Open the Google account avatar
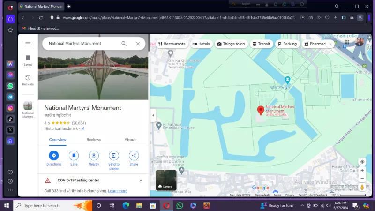 (359, 42)
